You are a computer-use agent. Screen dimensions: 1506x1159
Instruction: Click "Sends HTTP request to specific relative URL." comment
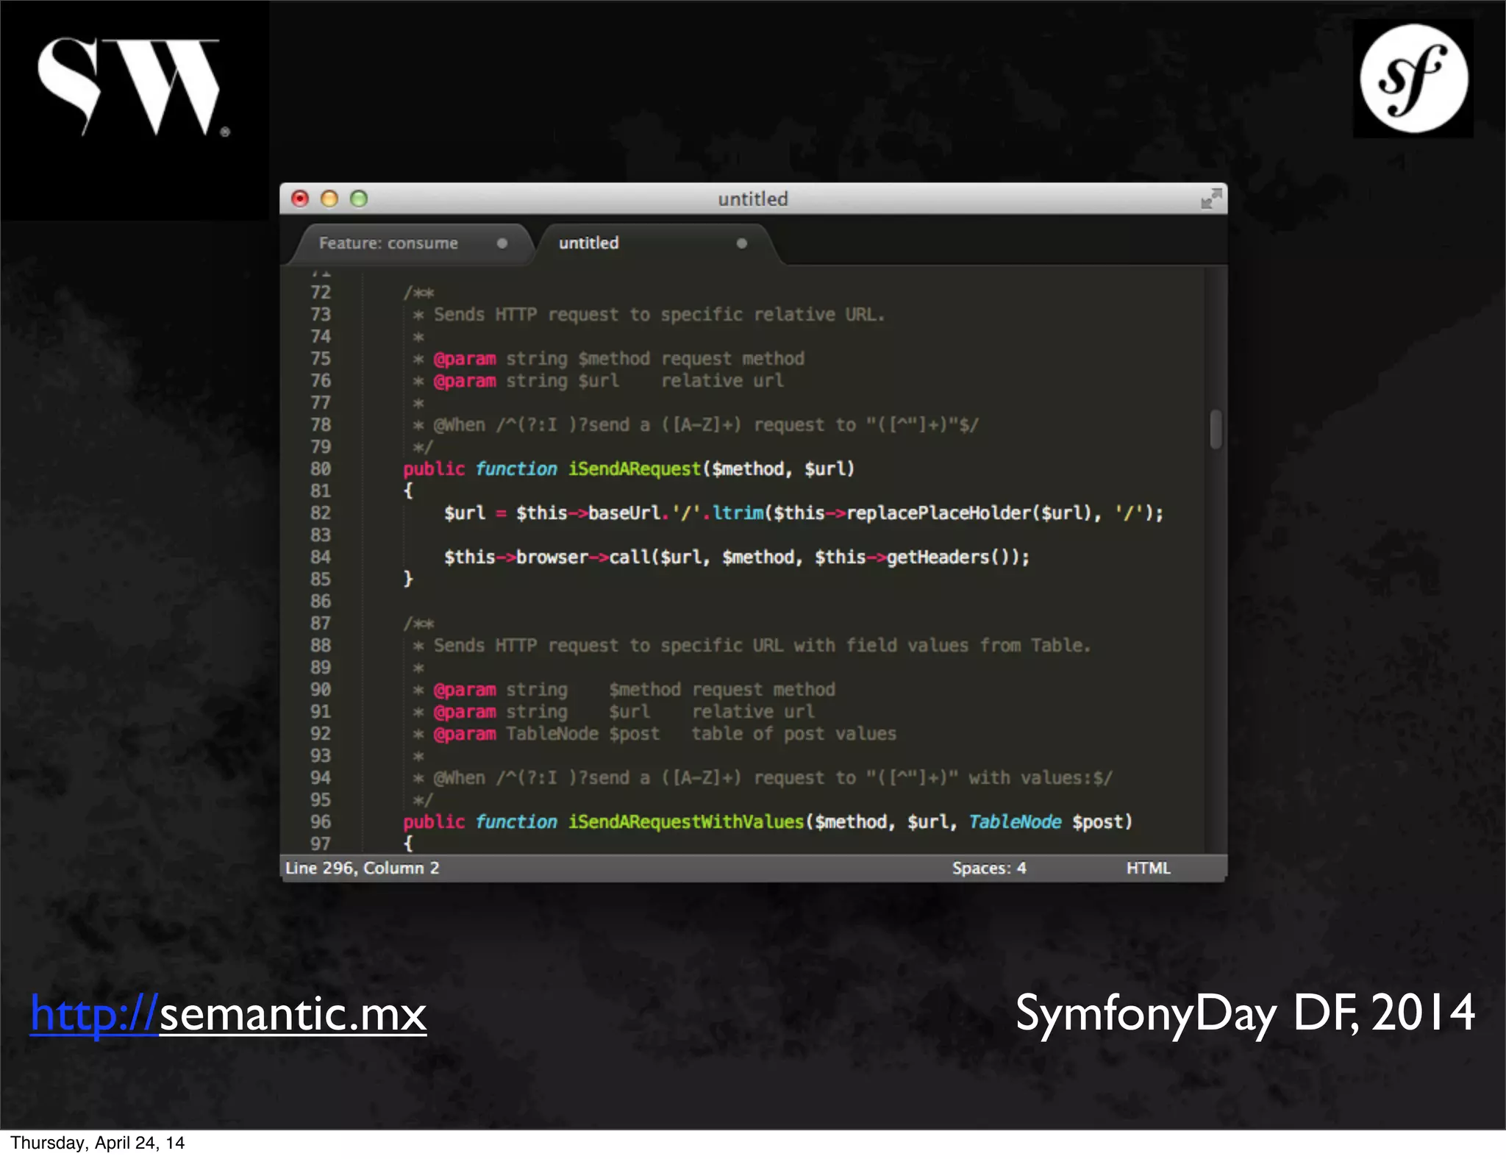pyautogui.click(x=659, y=315)
